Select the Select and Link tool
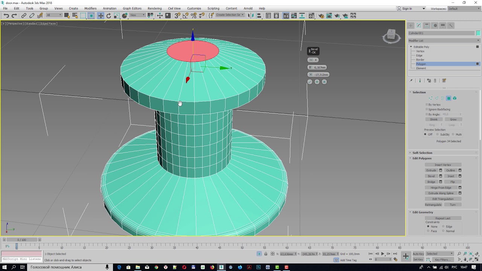The image size is (482, 271). click(x=24, y=15)
